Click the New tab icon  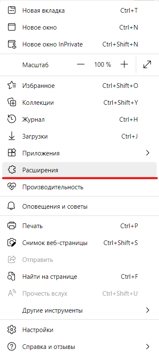click(x=12, y=11)
